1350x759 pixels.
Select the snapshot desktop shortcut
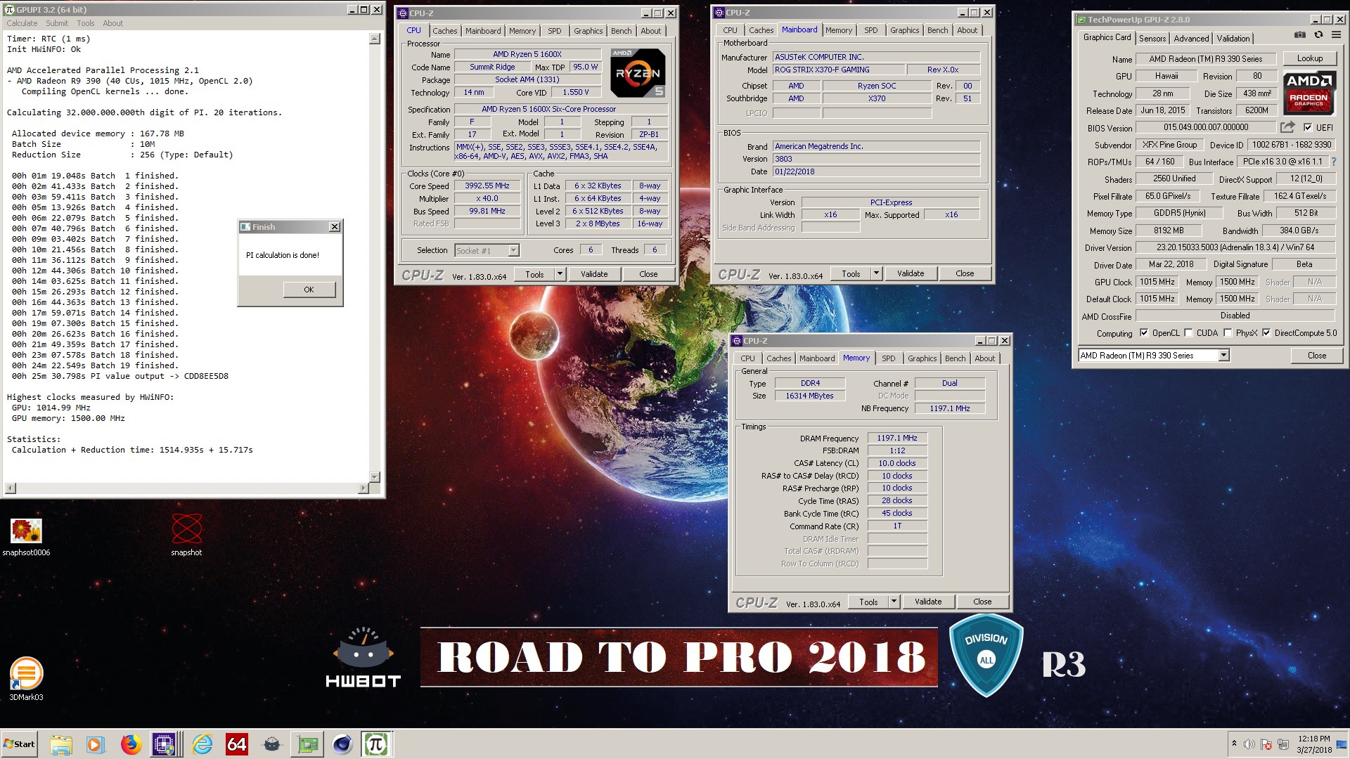pyautogui.click(x=186, y=536)
